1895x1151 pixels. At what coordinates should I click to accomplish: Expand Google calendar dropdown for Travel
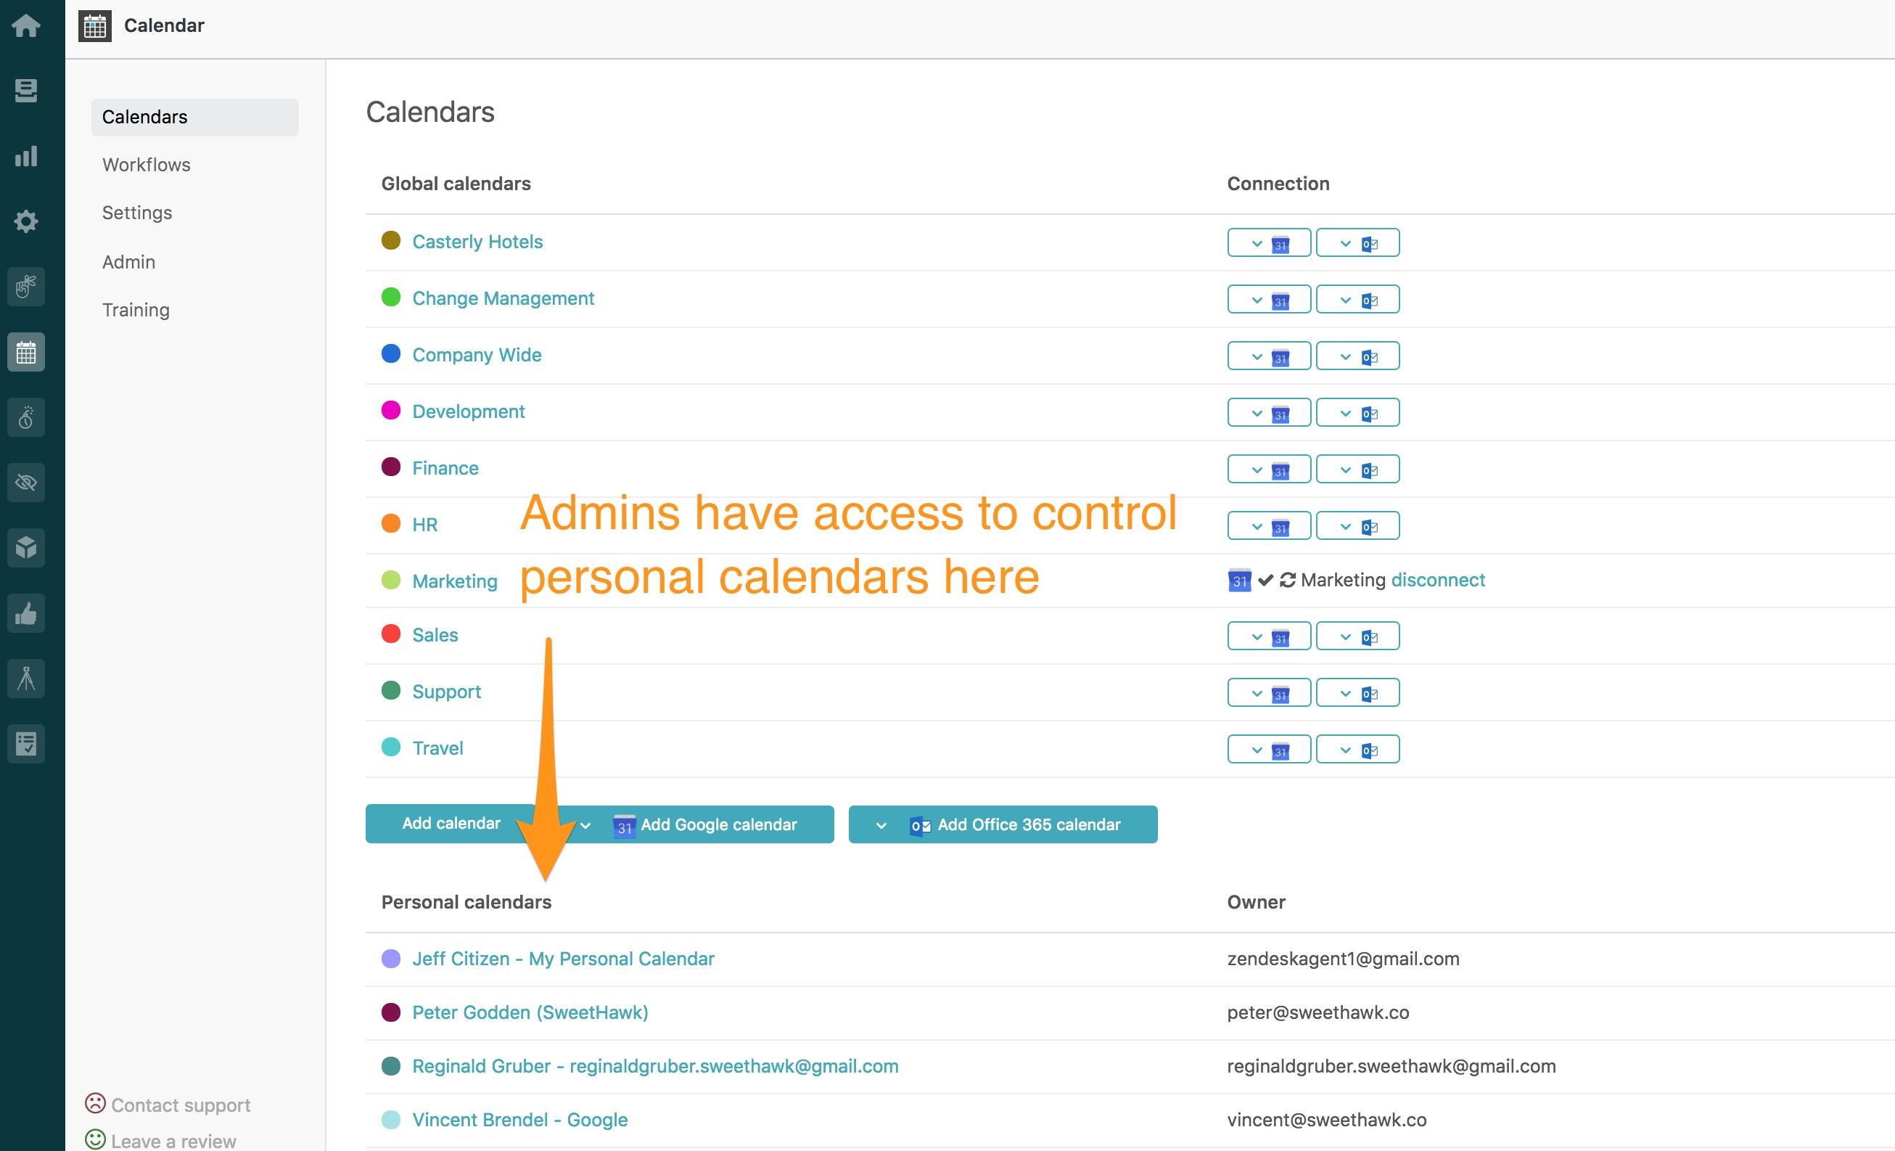[1269, 750]
